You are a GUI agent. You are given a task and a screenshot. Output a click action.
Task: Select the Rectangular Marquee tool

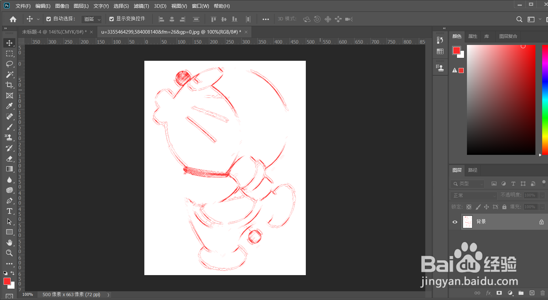click(9, 54)
